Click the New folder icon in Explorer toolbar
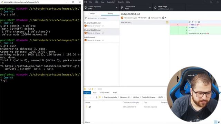 tap(93, 89)
